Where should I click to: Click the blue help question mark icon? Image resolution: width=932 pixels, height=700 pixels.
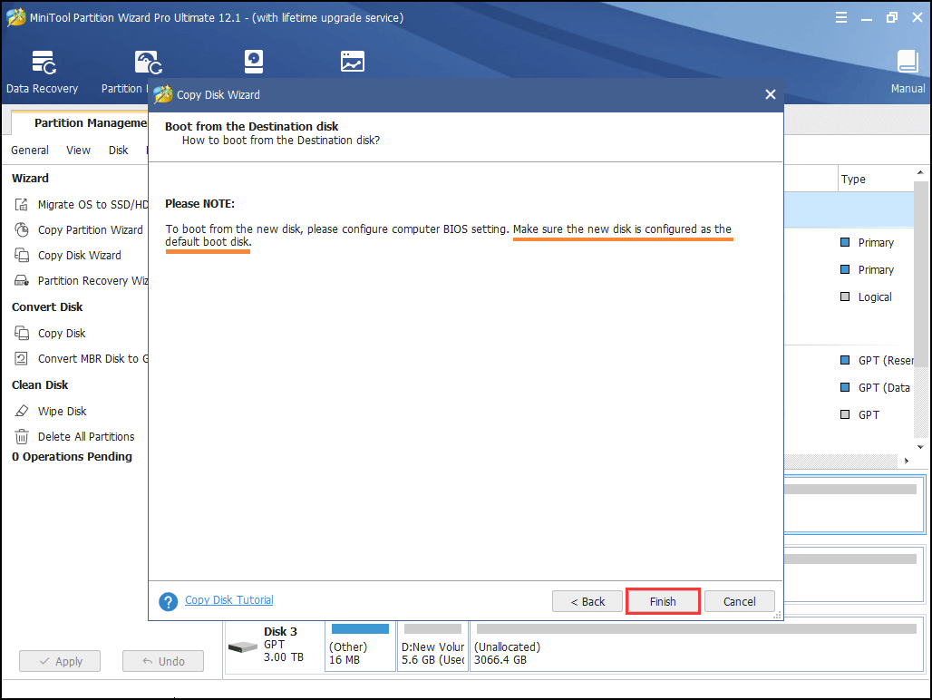click(169, 601)
